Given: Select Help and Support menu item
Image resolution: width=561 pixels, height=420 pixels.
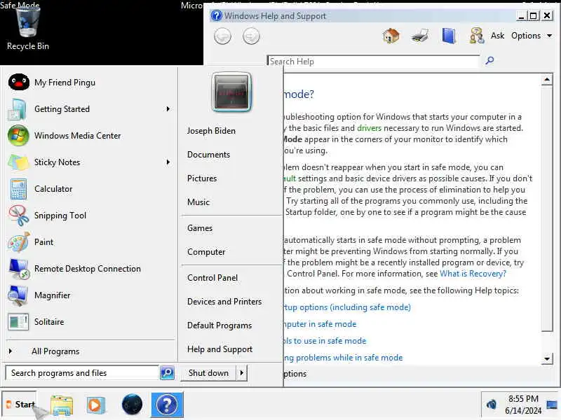Looking at the screenshot, I should [x=219, y=349].
